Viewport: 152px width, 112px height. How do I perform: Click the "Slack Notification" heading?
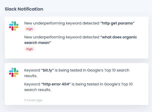(x=24, y=9)
